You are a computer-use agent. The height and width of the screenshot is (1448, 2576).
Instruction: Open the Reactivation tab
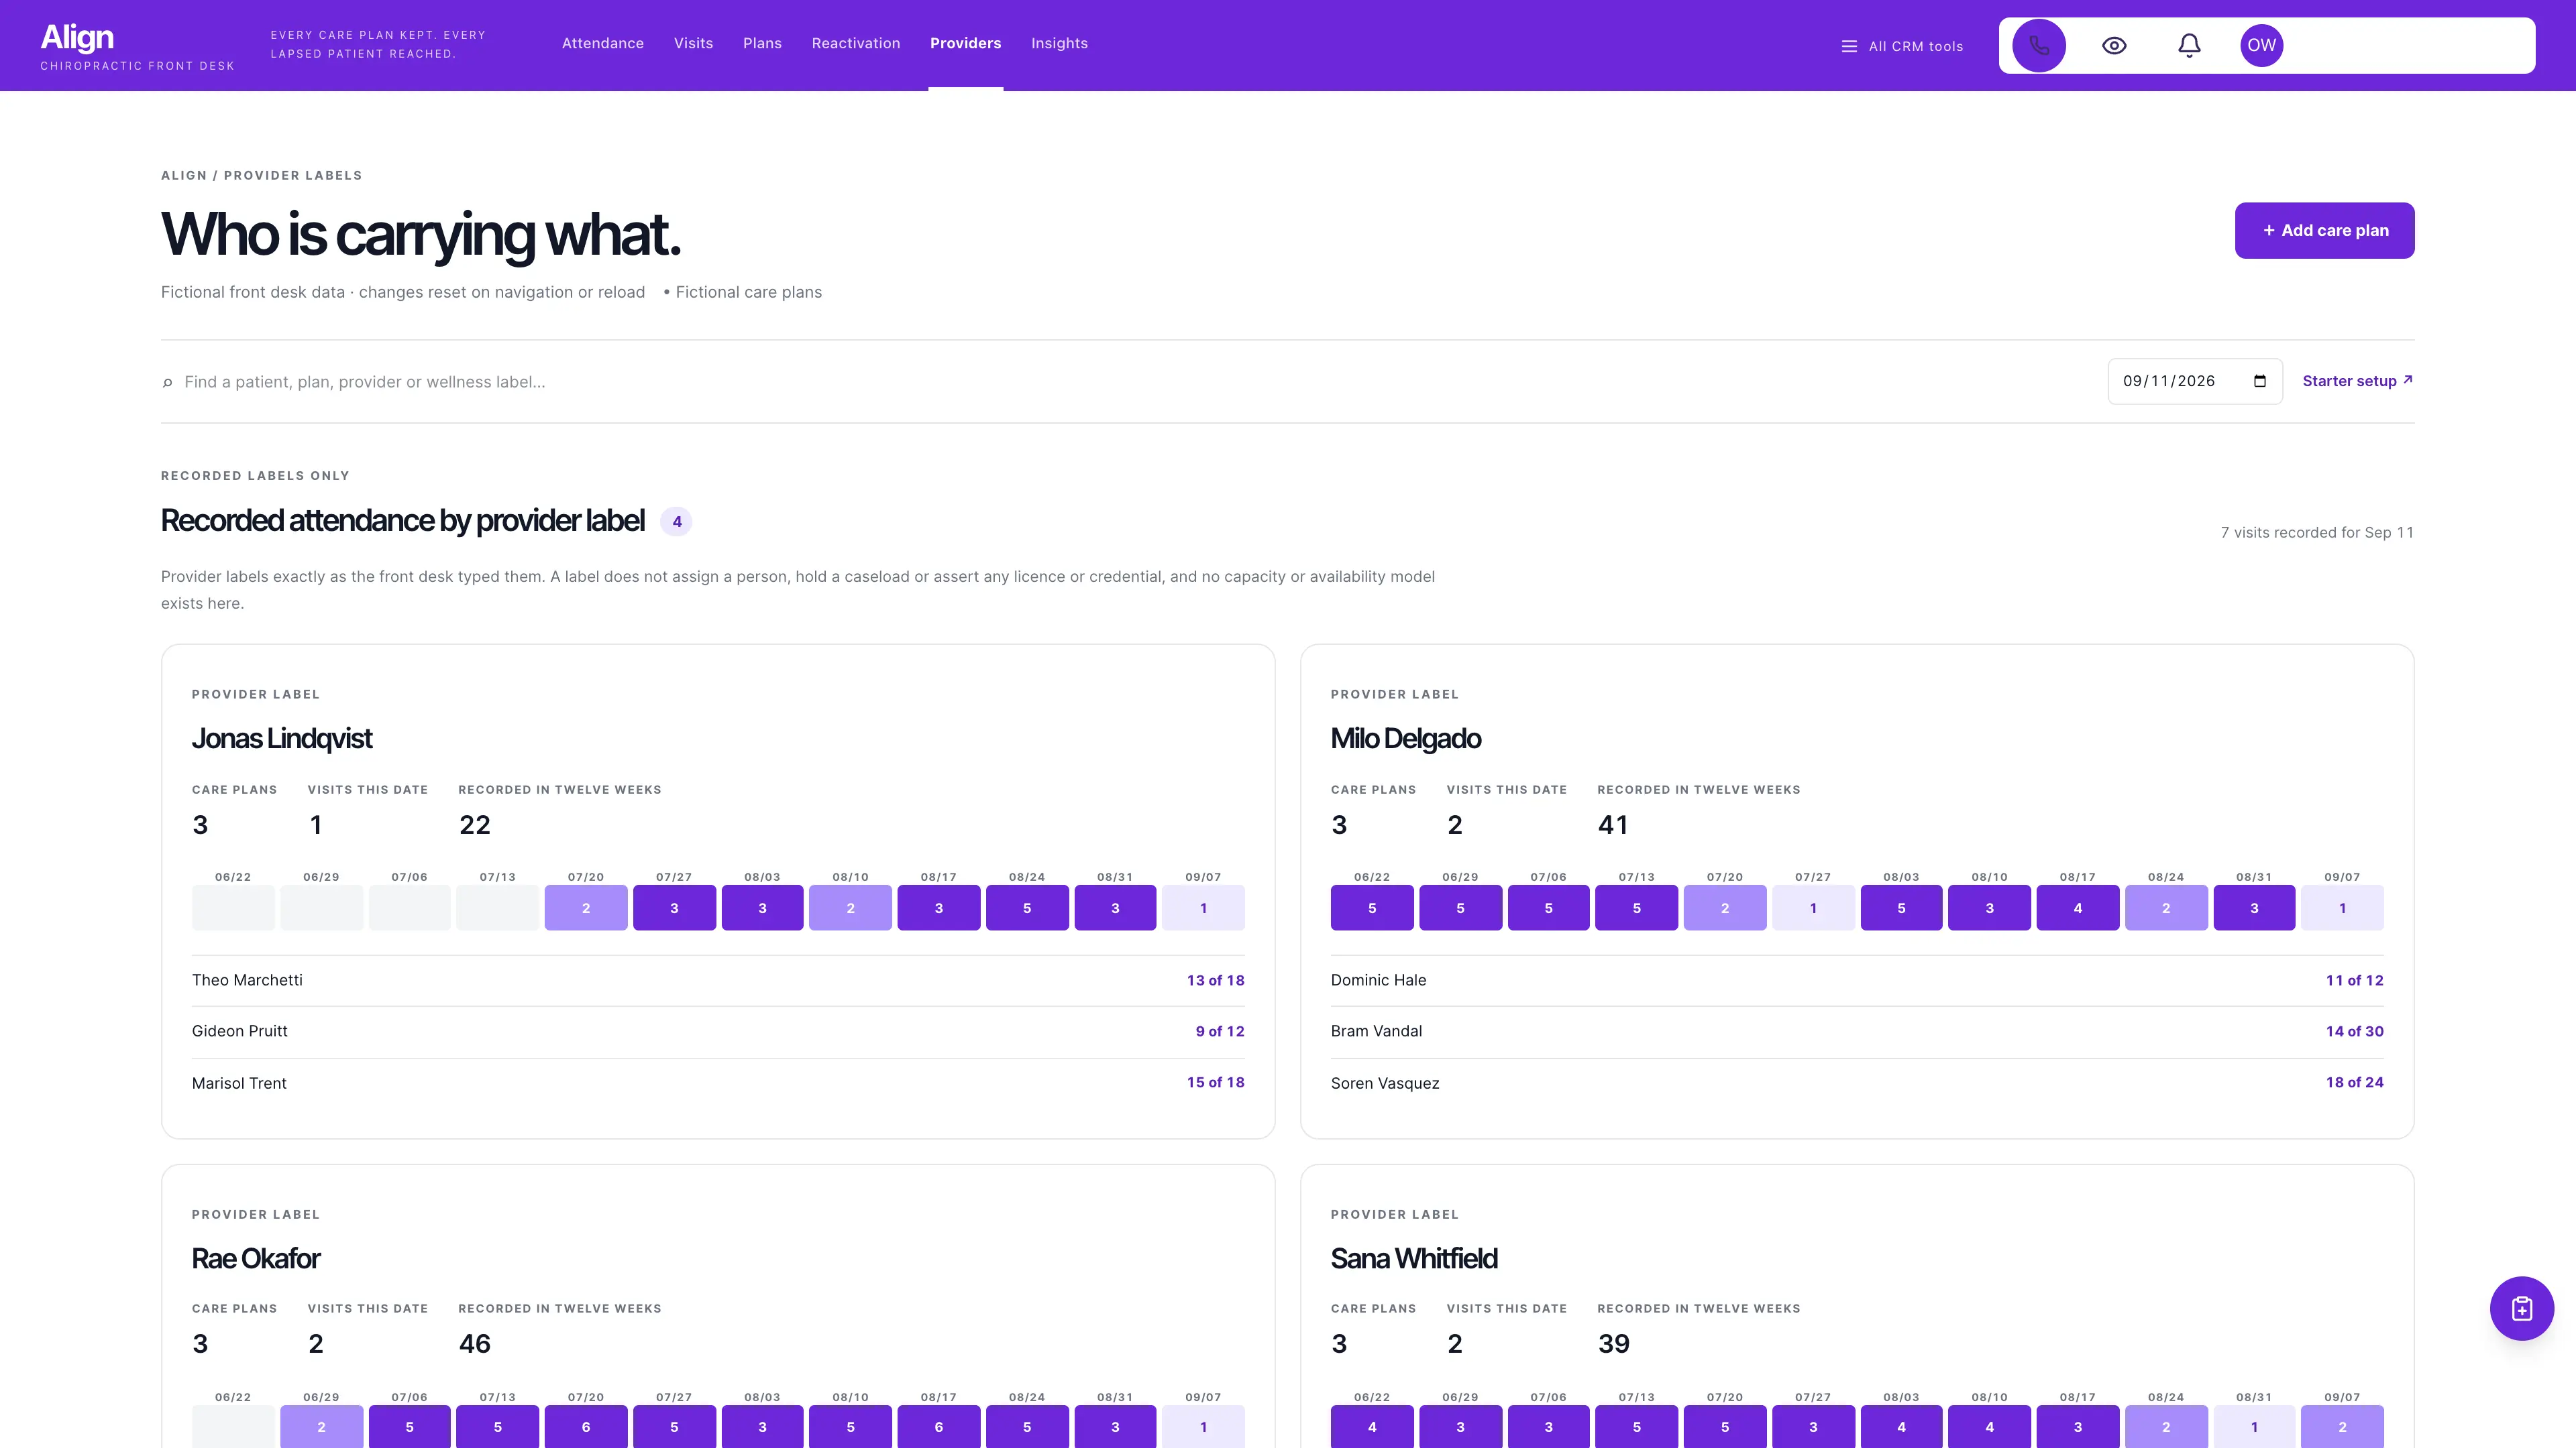pos(856,43)
